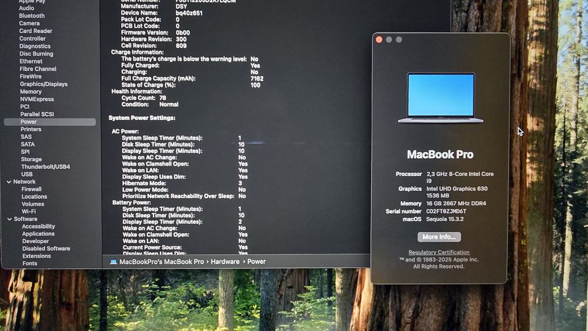Collapse the Software section chevron
This screenshot has height=331, width=588.
click(x=9, y=219)
